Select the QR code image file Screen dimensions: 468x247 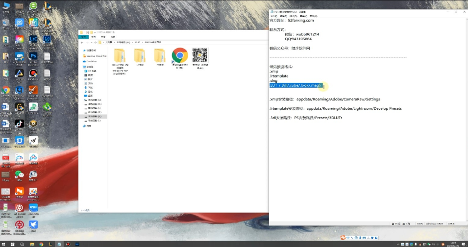[x=200, y=55]
